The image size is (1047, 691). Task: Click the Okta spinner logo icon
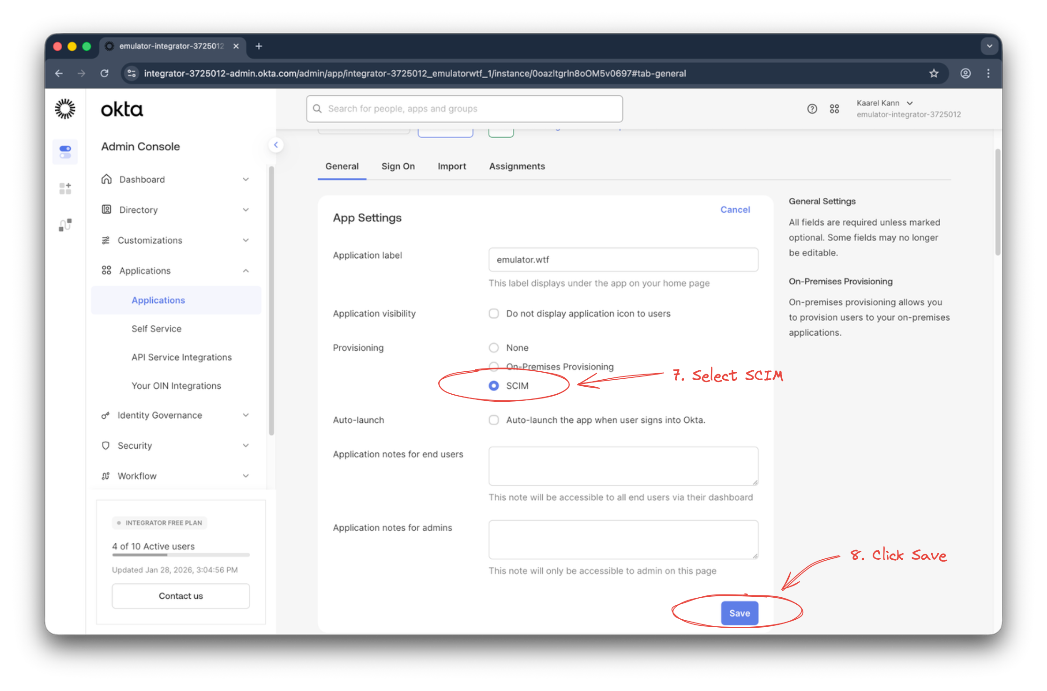pyautogui.click(x=65, y=108)
